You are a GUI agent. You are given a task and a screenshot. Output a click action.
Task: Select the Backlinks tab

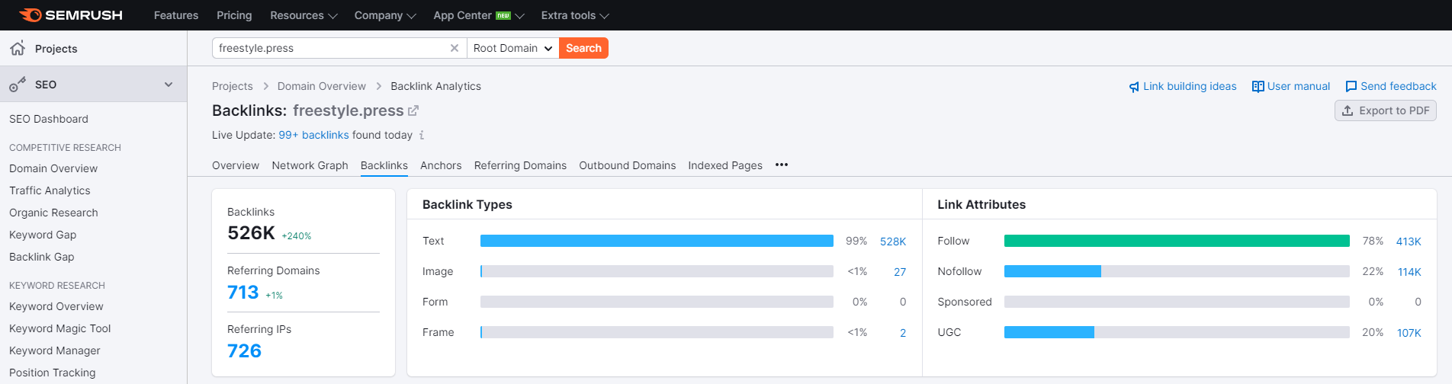tap(384, 165)
